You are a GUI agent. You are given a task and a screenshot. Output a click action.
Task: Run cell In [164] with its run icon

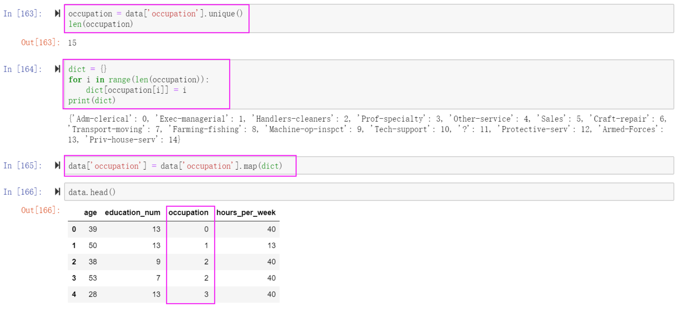point(57,69)
